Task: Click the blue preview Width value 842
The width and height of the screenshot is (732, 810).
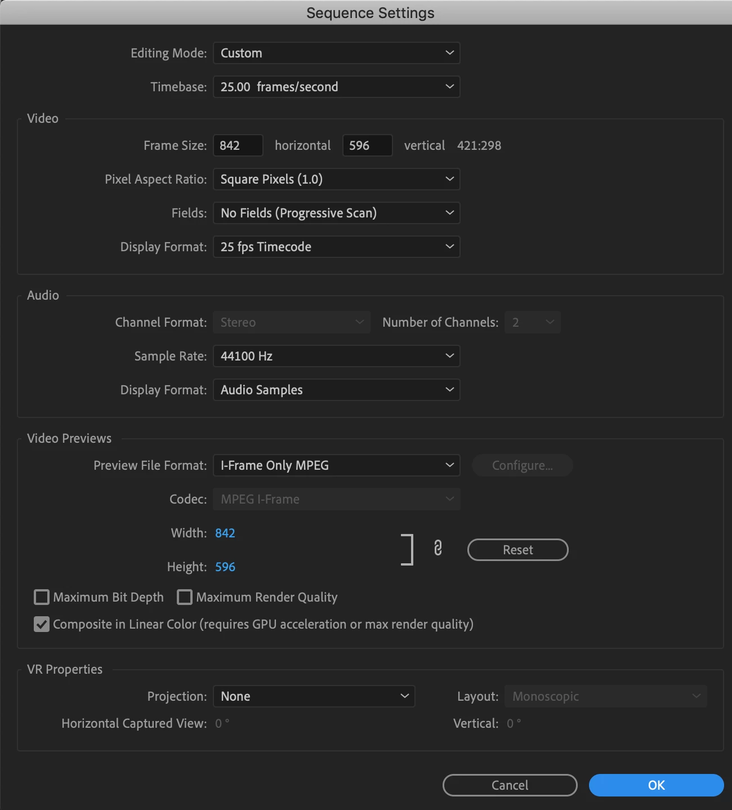Action: (x=225, y=533)
